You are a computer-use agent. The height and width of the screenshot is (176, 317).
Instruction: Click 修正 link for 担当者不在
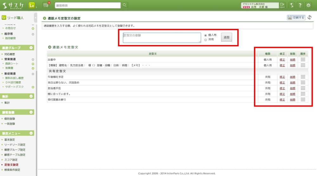click(282, 88)
